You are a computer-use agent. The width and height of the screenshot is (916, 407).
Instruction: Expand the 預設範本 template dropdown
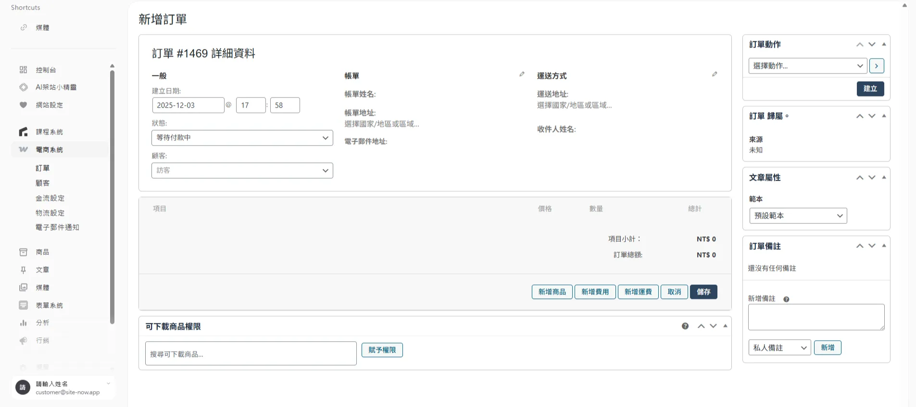[x=798, y=216]
